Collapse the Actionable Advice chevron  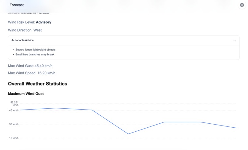234,40
